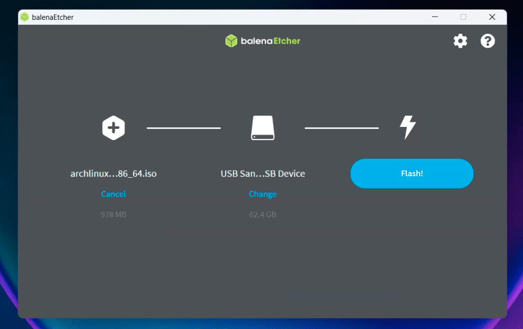This screenshot has height=329, width=523.
Task: Click the archlinux…86_64.iso file name
Action: pyautogui.click(x=113, y=173)
